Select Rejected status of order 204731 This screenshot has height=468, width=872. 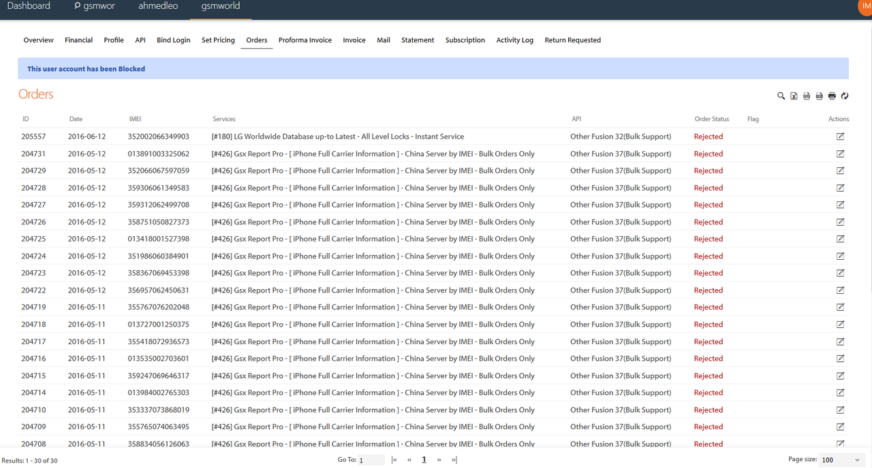point(708,154)
